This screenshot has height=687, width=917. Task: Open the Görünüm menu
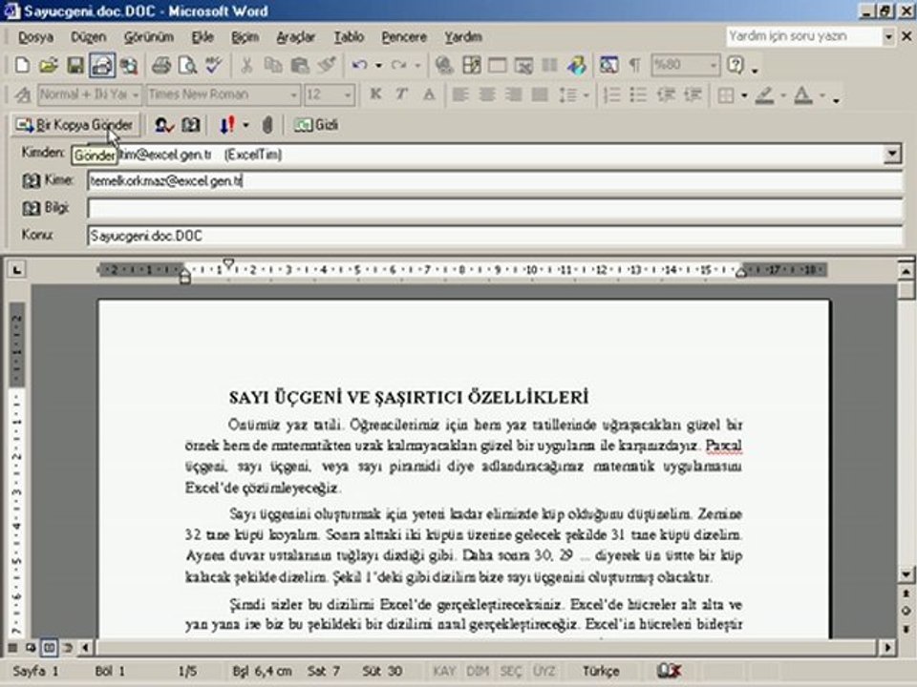point(149,37)
